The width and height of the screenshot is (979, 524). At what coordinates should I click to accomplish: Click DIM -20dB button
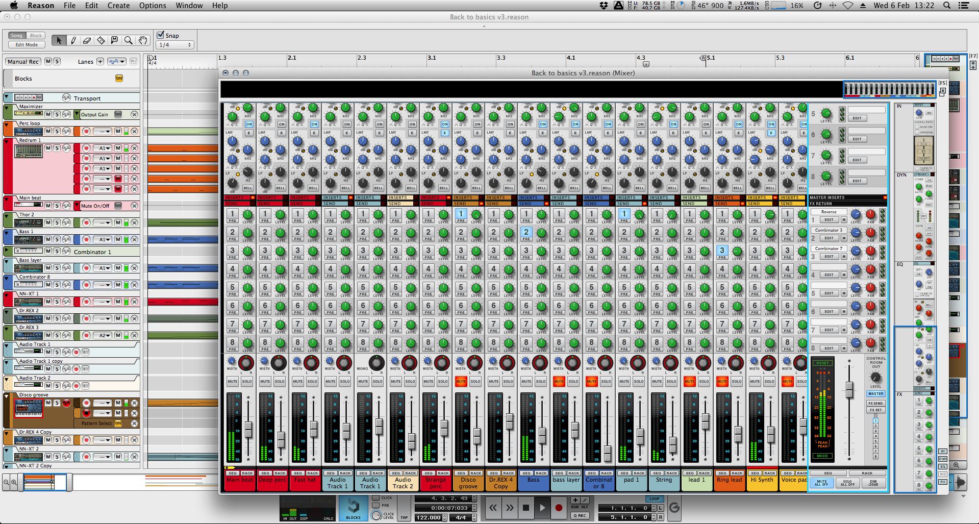873,483
